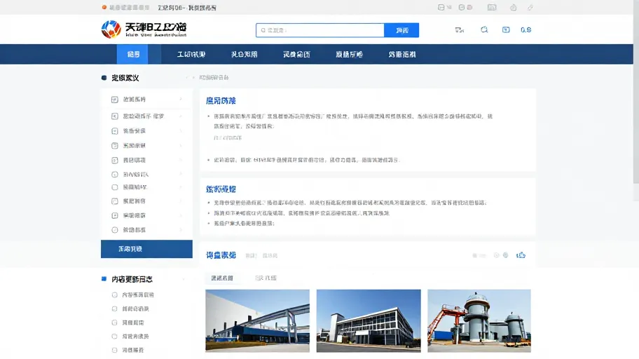Screen dimensions: 639x359
Task: Click the icon of the fifth sidebar menu row
Action: point(114,161)
